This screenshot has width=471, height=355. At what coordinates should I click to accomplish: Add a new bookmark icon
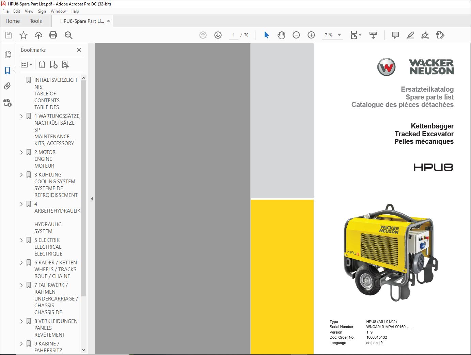pyautogui.click(x=53, y=64)
